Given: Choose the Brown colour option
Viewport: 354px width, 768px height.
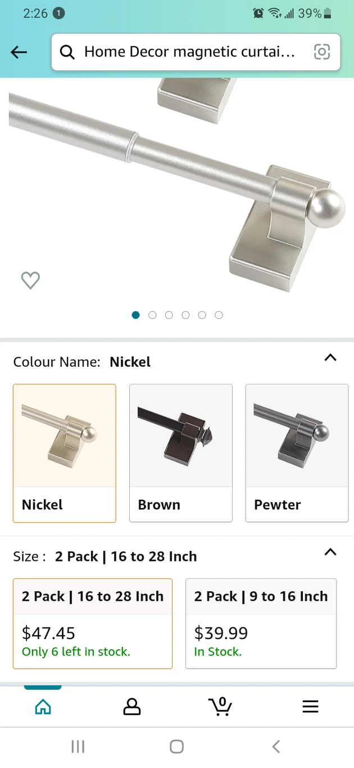Looking at the screenshot, I should [x=181, y=453].
